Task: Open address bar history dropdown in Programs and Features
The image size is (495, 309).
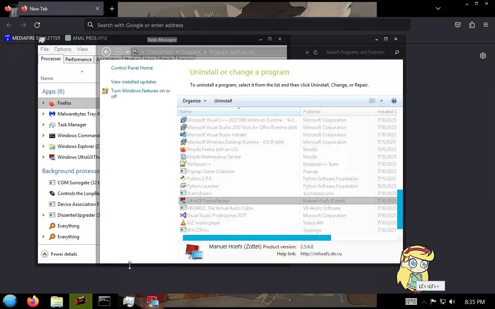Action: [307, 52]
